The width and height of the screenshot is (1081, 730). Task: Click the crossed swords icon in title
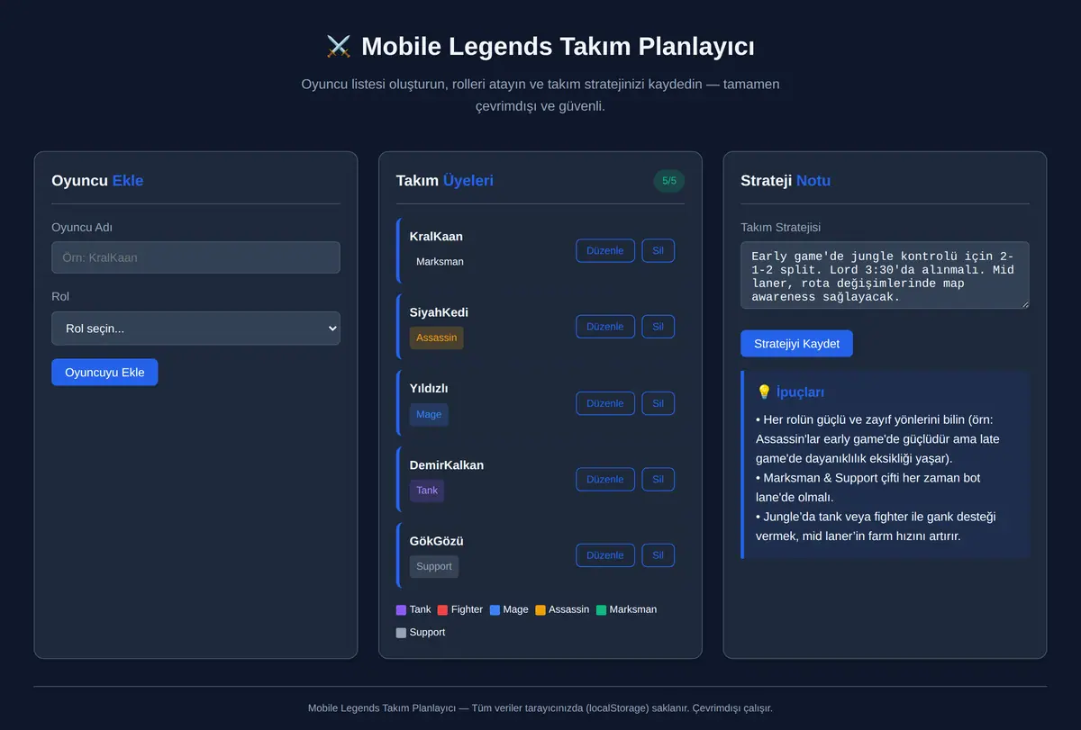[339, 46]
